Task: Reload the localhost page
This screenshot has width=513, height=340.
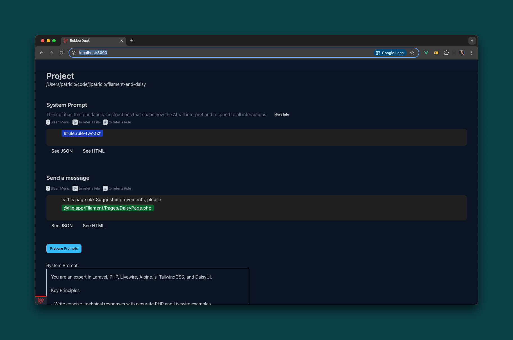Action: [62, 53]
